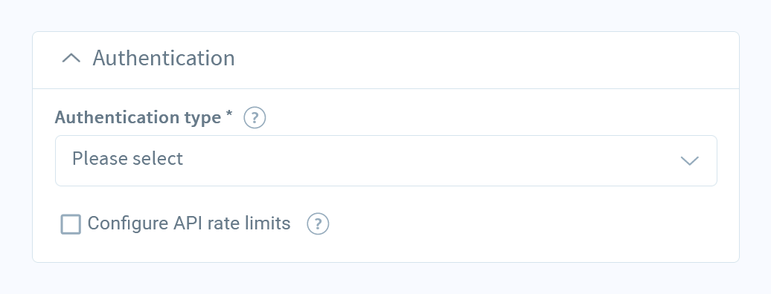Tick the empty square box for rate limits

click(71, 224)
